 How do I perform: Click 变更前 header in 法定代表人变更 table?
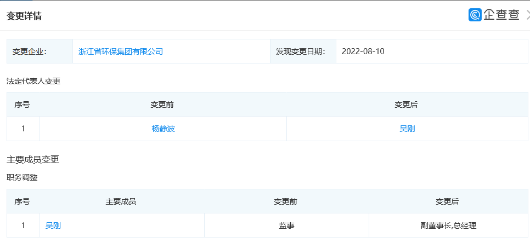[x=162, y=105]
